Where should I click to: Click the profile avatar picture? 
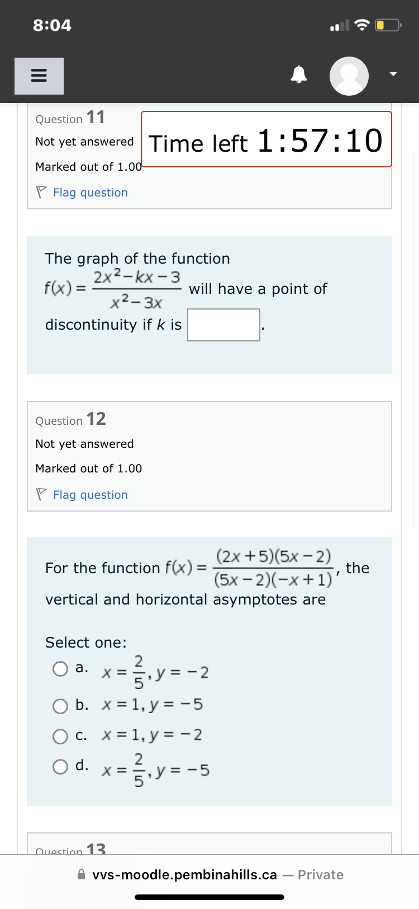(349, 76)
